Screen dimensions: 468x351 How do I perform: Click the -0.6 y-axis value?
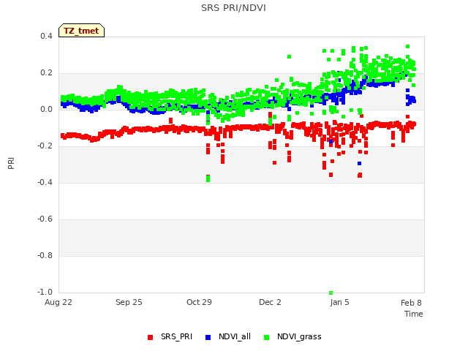point(45,219)
